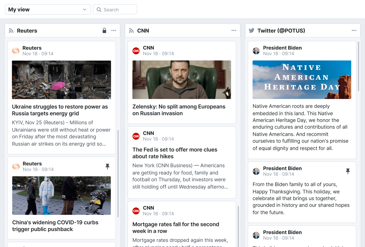The width and height of the screenshot is (365, 247).
Task: Click 'Mortgage rates dropped again this week' summary
Action: [x=180, y=242]
